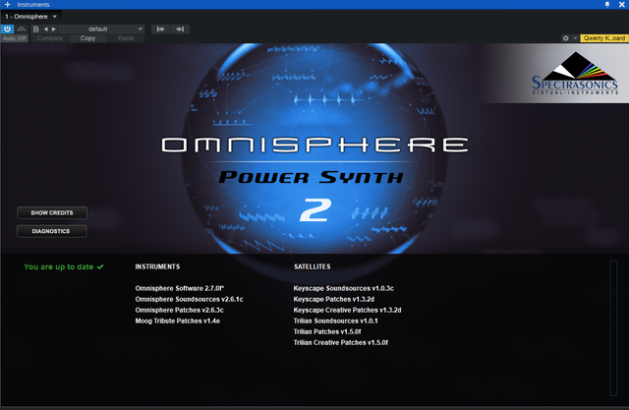Click the second arrow-to-bar routing icon
Screen dimensions: 629x410
coord(180,29)
